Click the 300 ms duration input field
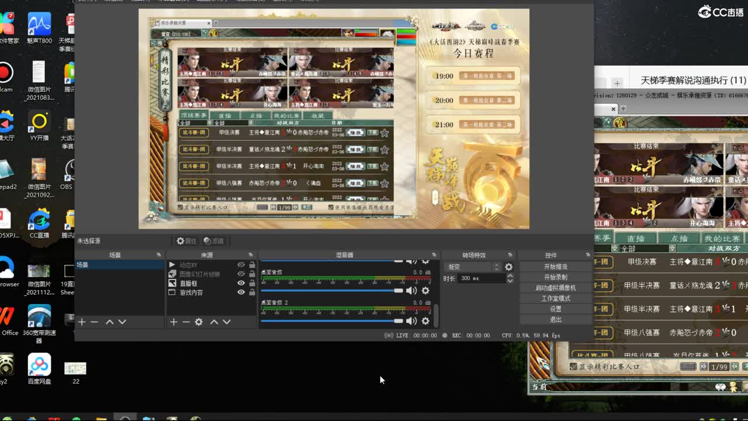Image resolution: width=748 pixels, height=421 pixels. 482,278
